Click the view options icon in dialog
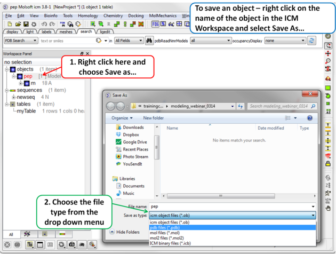Image resolution: width=336 pixels, height=254 pixels. (x=289, y=118)
